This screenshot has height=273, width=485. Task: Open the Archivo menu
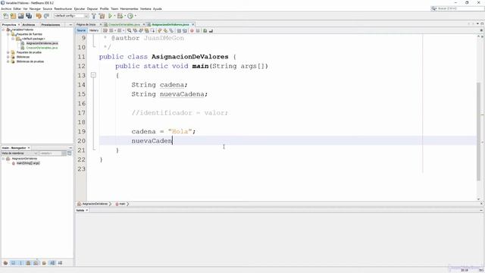[6, 8]
